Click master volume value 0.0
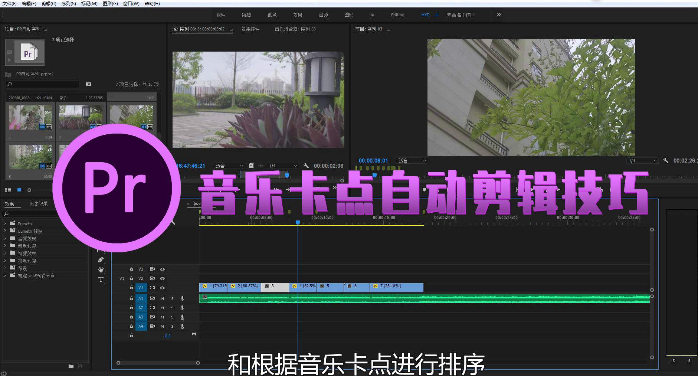 [x=168, y=336]
